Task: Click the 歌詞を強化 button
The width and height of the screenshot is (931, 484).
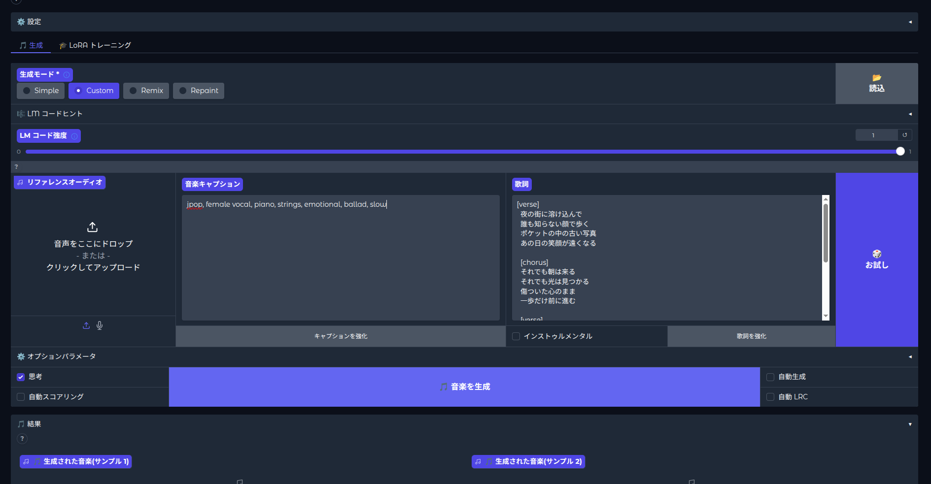Action: [x=752, y=336]
